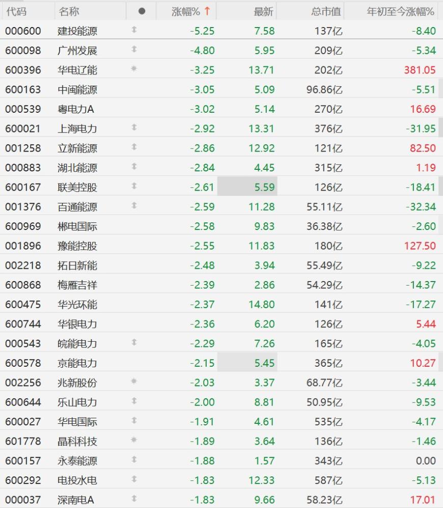Click the marker icon beside 湖北能源
Image resolution: width=443 pixels, height=508 pixels.
(x=134, y=166)
